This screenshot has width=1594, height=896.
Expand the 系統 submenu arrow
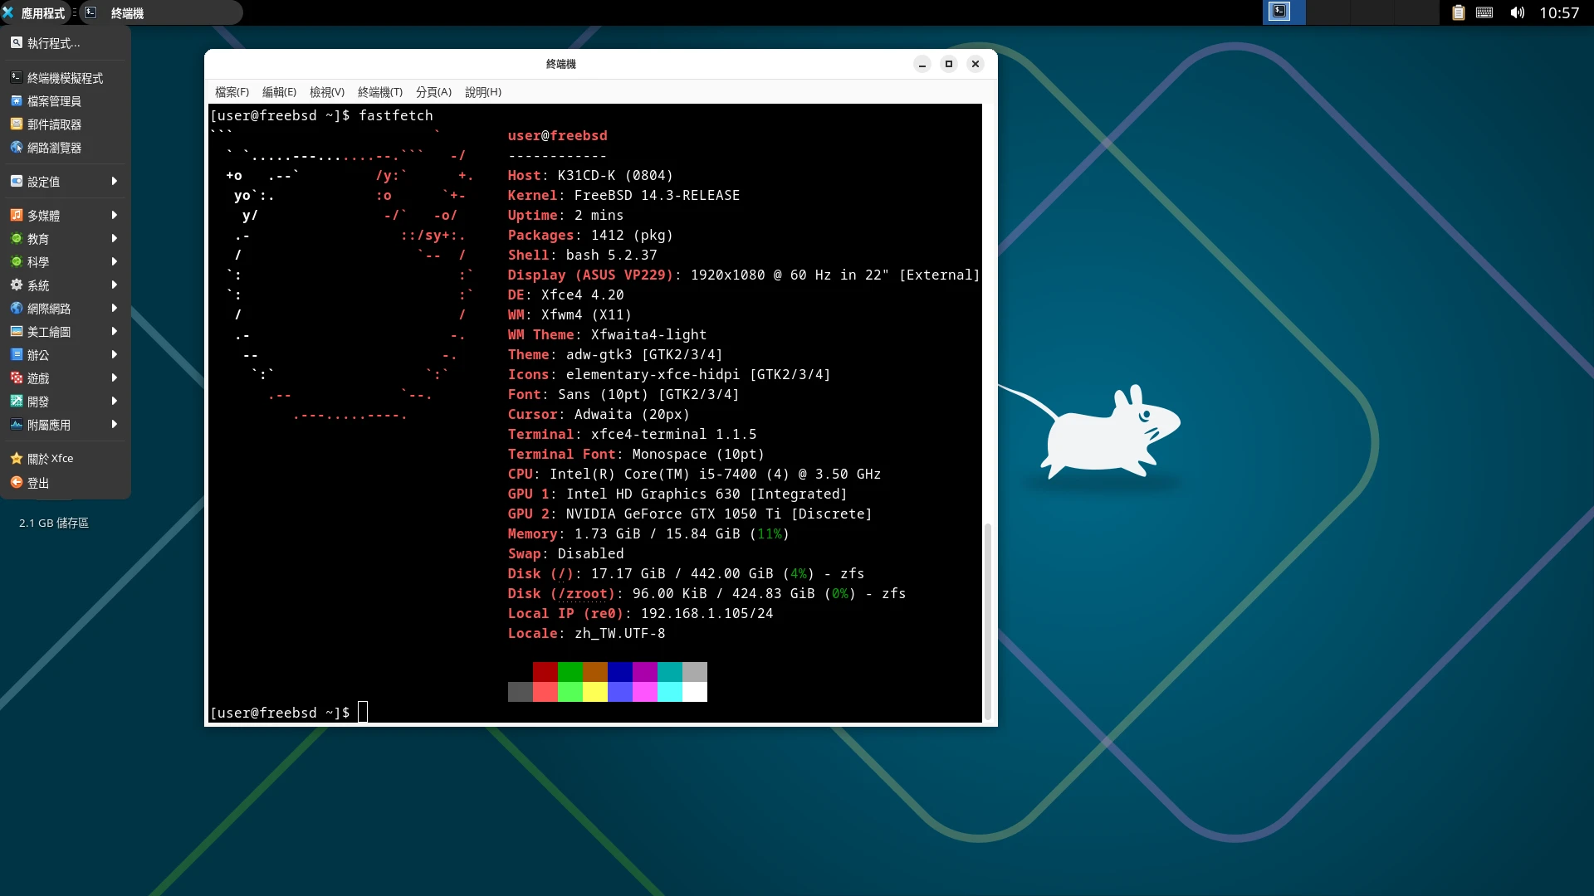(115, 285)
